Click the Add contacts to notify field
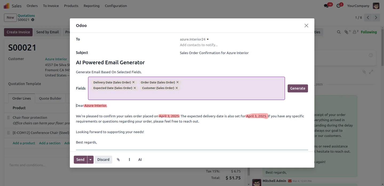384x186 pixels. pos(199,45)
